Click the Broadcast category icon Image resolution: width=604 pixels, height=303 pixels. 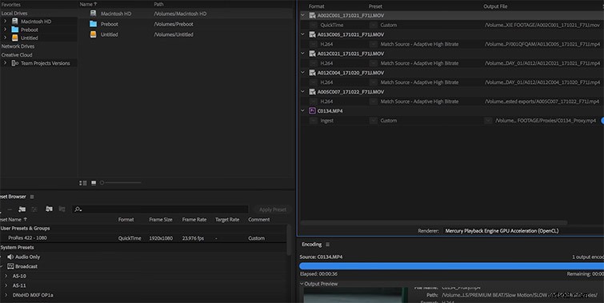pos(10,266)
